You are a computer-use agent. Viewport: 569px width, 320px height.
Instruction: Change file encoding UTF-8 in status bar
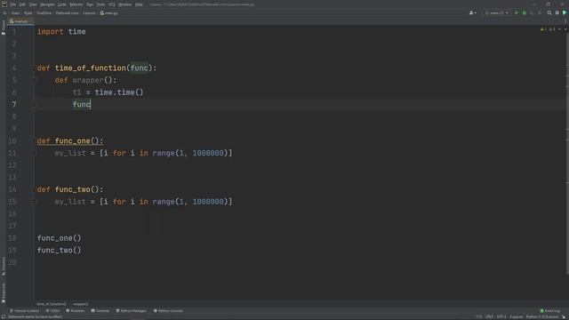(x=501, y=317)
